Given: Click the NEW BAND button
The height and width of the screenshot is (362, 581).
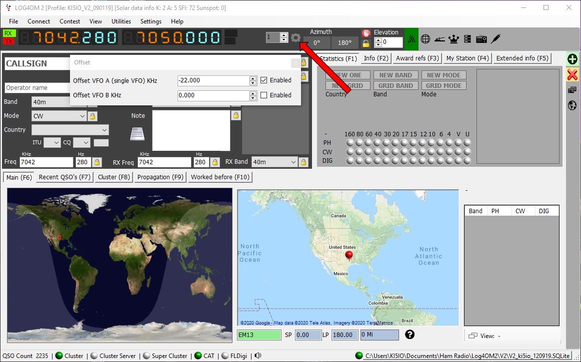Looking at the screenshot, I should tap(395, 75).
